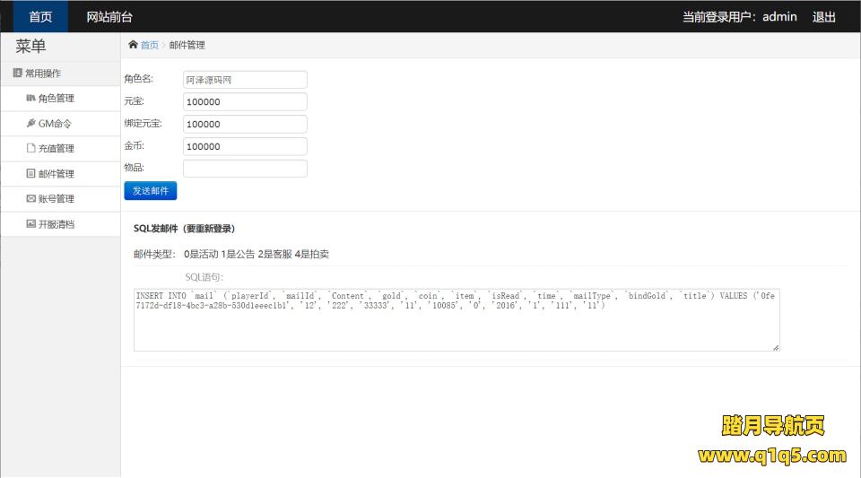Click the 常用操作 section icon

pos(17,73)
